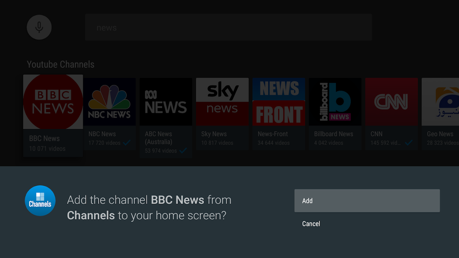Click the '53 974 videos' count text
This screenshot has width=459, height=258.
tap(161, 151)
